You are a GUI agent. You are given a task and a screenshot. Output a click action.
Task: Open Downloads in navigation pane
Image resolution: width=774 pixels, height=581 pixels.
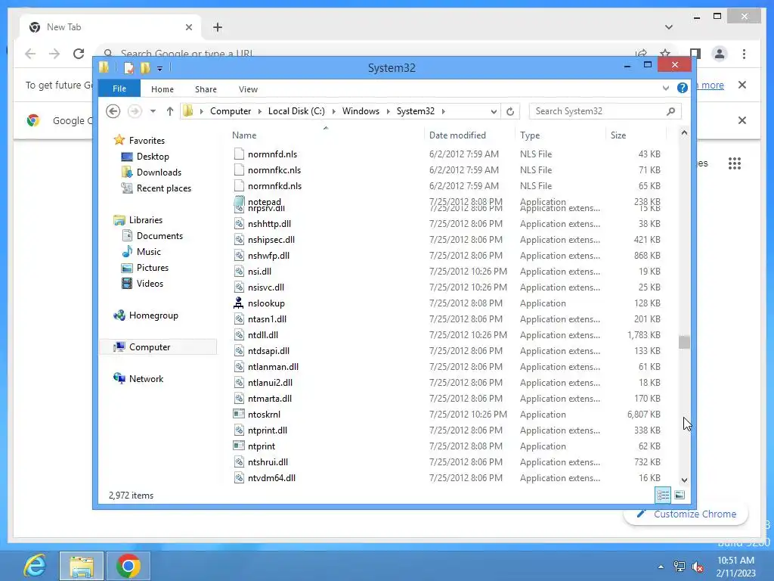tap(159, 172)
